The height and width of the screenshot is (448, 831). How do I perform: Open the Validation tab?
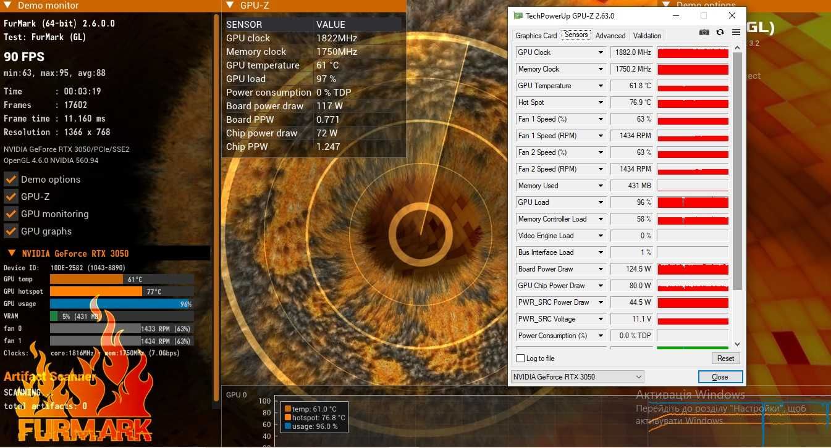(x=647, y=36)
